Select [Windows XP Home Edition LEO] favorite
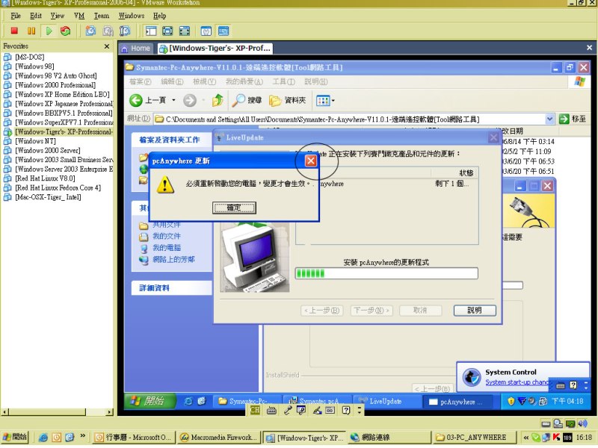Screen dimensions: 598x448 pyautogui.click(x=62, y=95)
